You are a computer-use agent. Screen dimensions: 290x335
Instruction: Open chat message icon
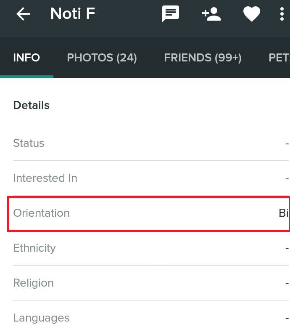tap(171, 14)
